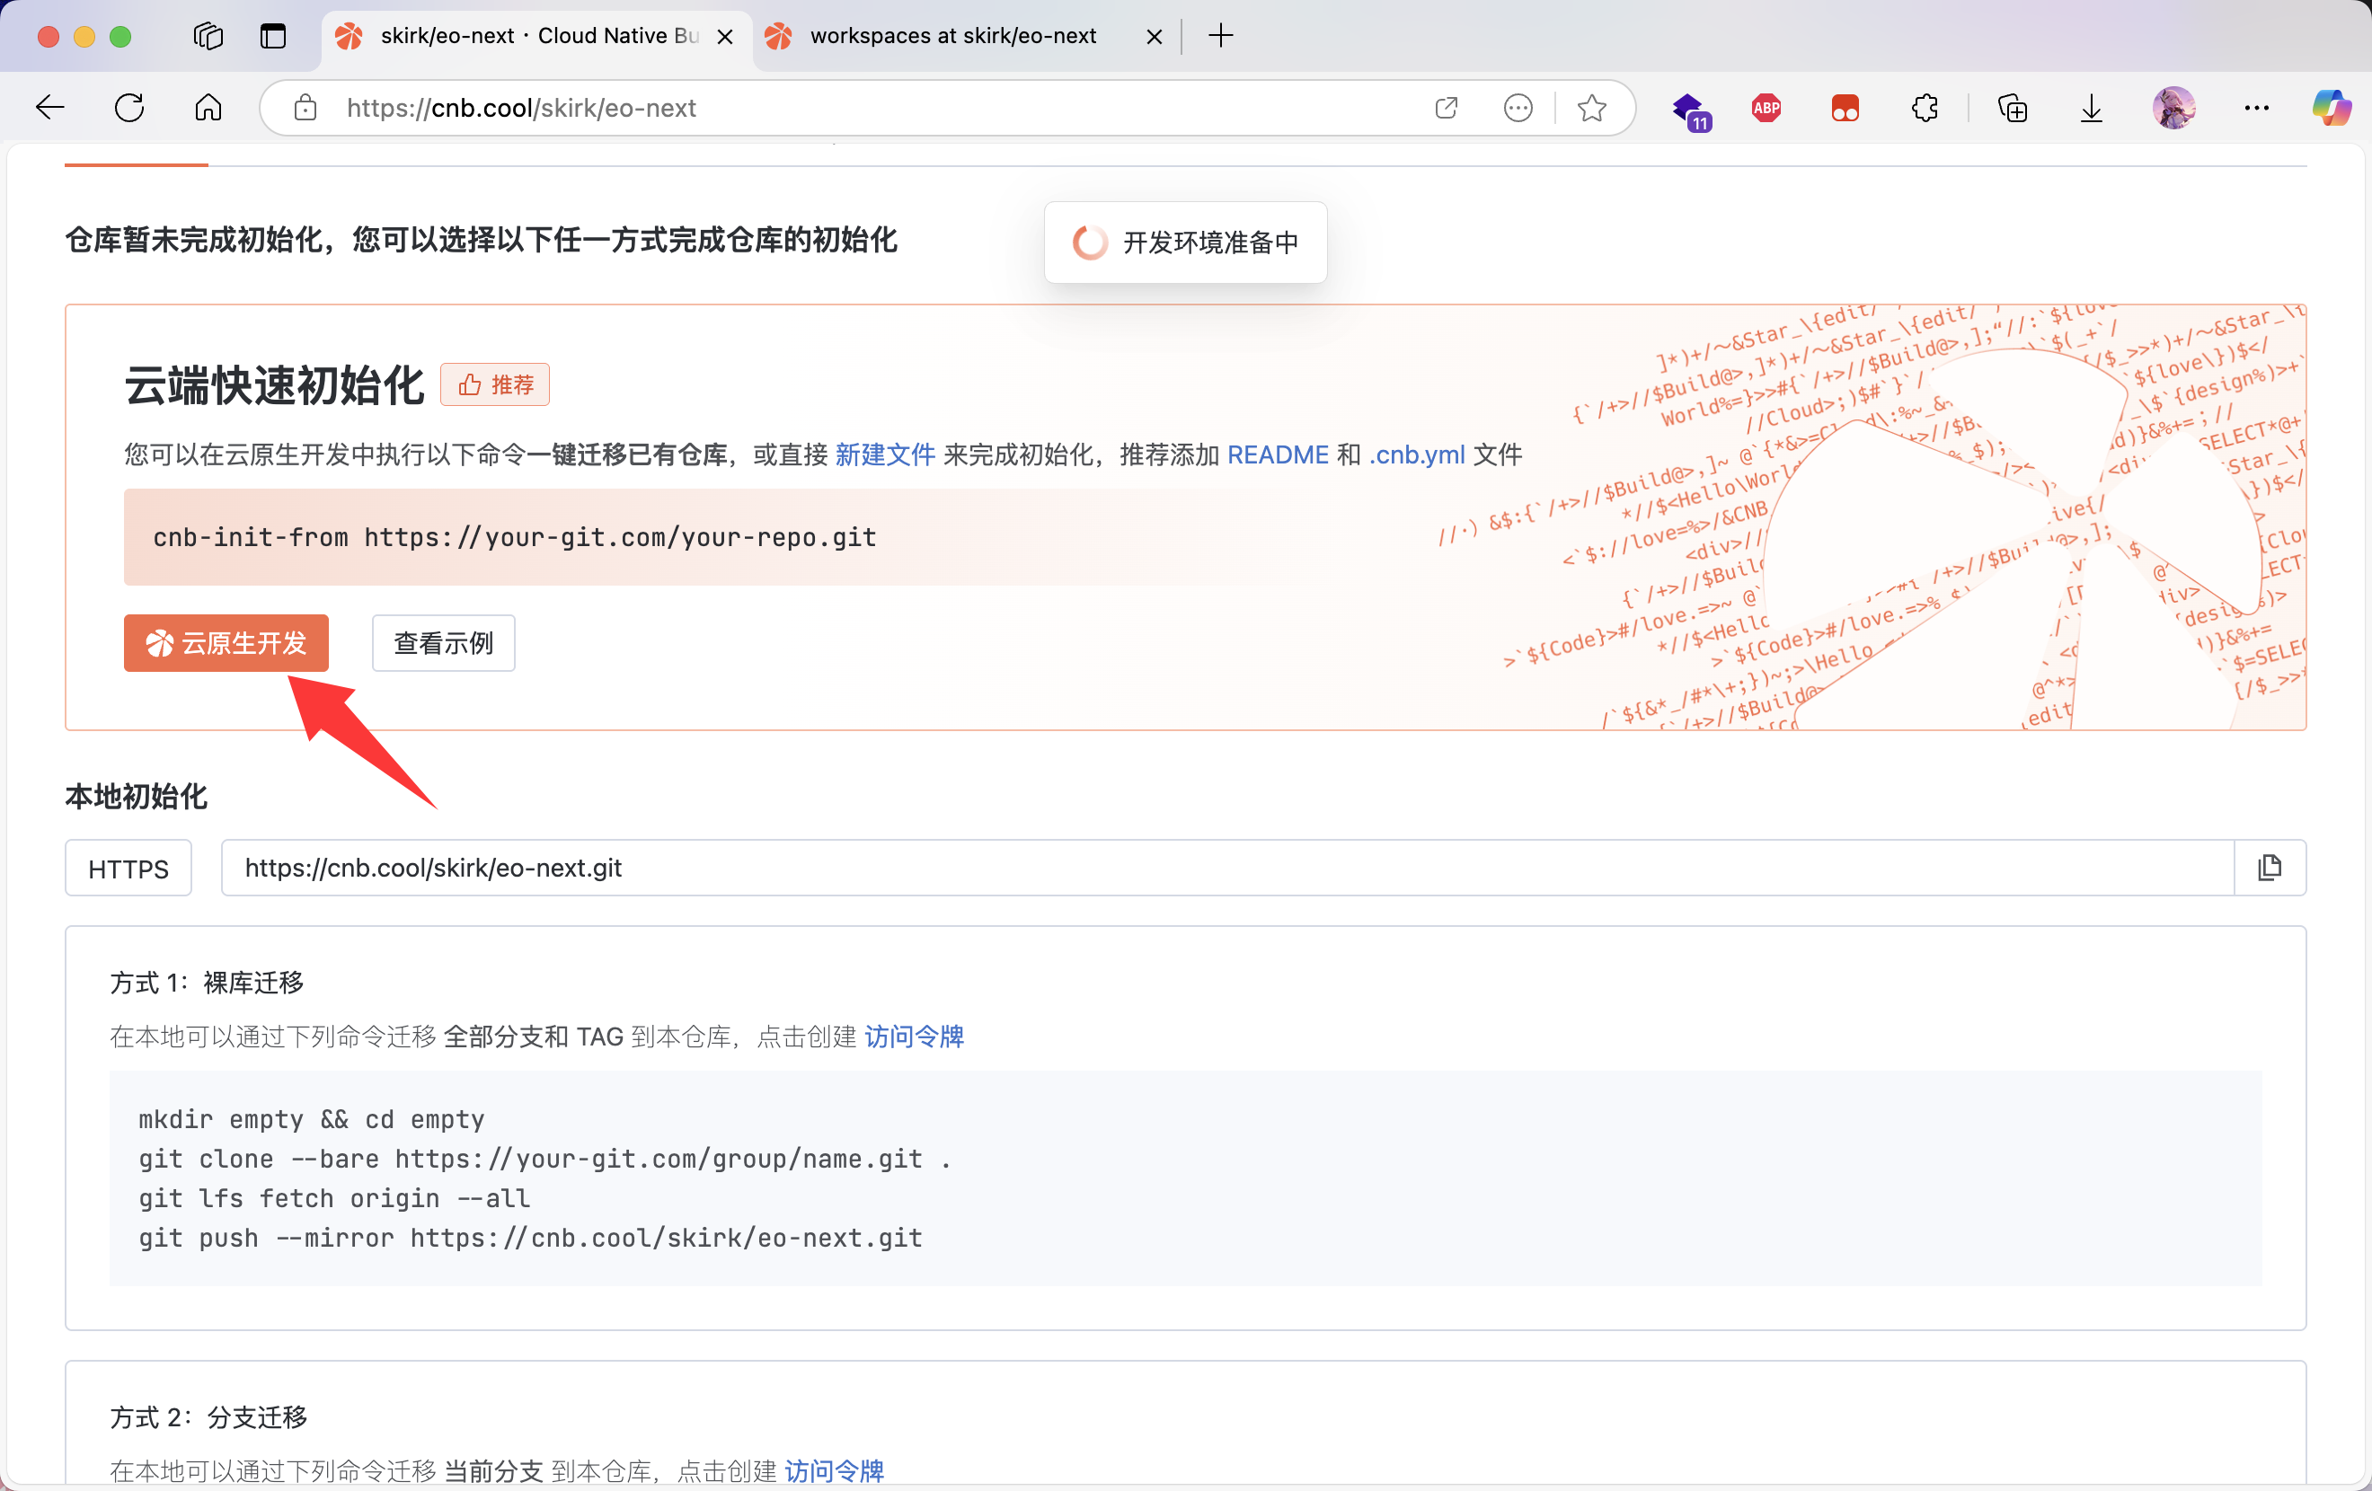
Task: Open the page options three-dot menu
Action: (x=1518, y=108)
